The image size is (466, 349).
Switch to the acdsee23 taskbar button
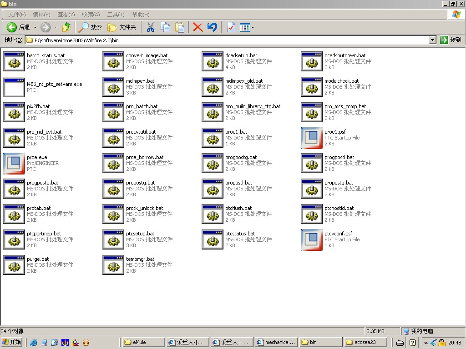click(365, 342)
